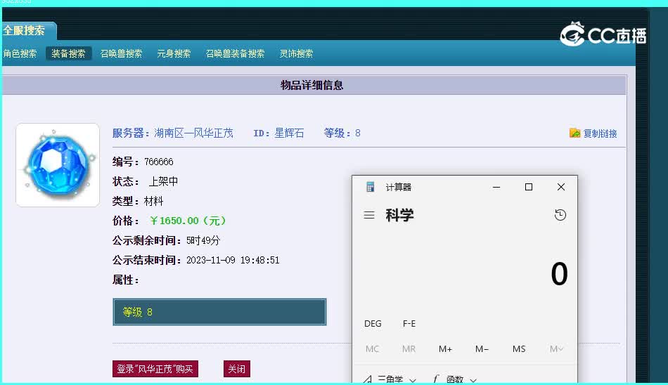Switch to the 装备搜索 tab

click(x=68, y=53)
